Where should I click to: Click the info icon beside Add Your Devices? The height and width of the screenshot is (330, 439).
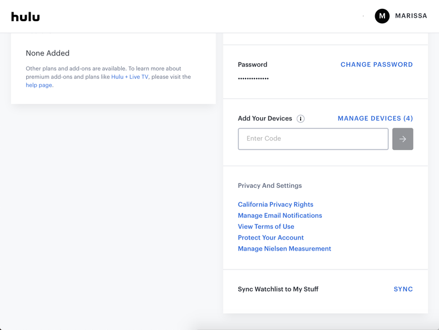[301, 119]
